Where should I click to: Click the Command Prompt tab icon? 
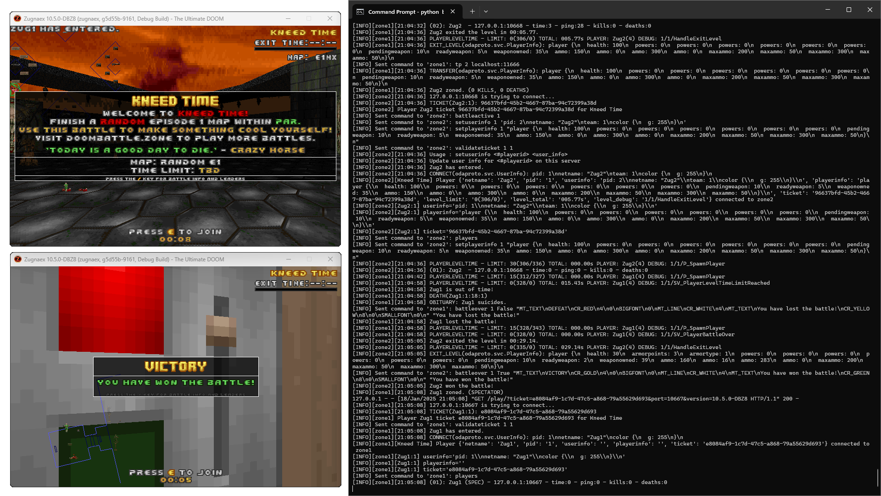pos(361,12)
